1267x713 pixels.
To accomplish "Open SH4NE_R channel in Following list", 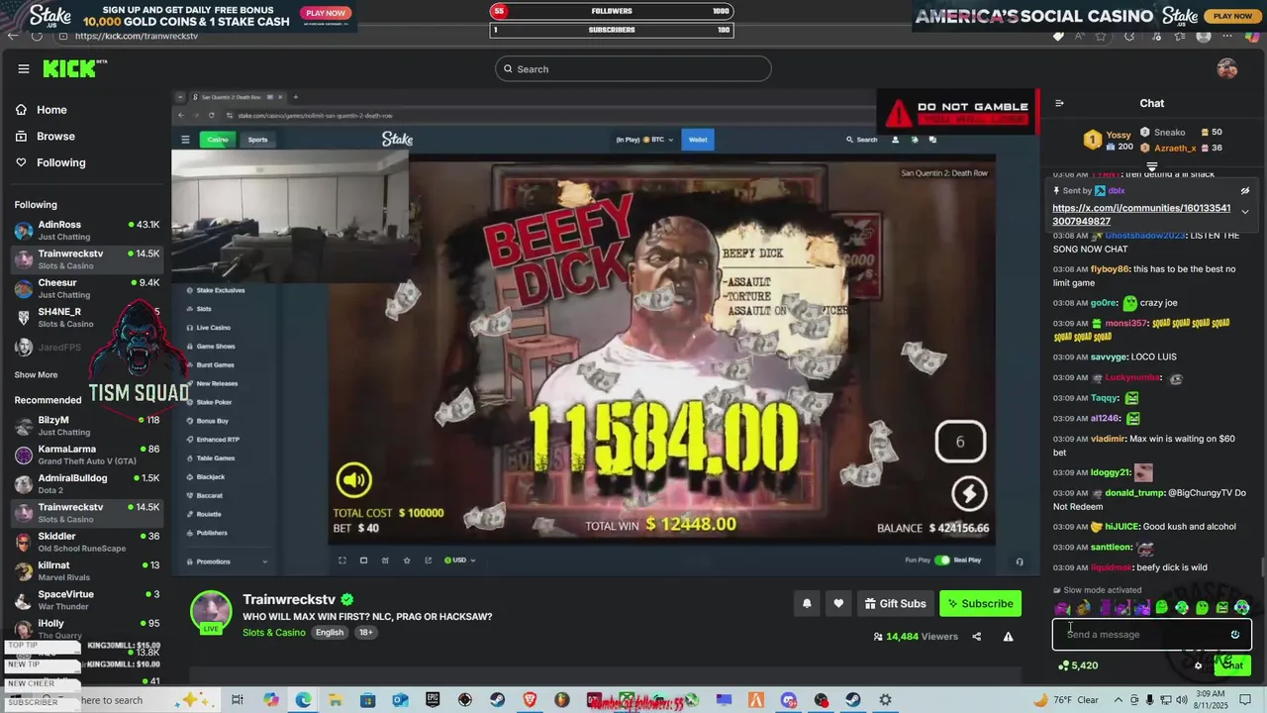I will tap(87, 317).
